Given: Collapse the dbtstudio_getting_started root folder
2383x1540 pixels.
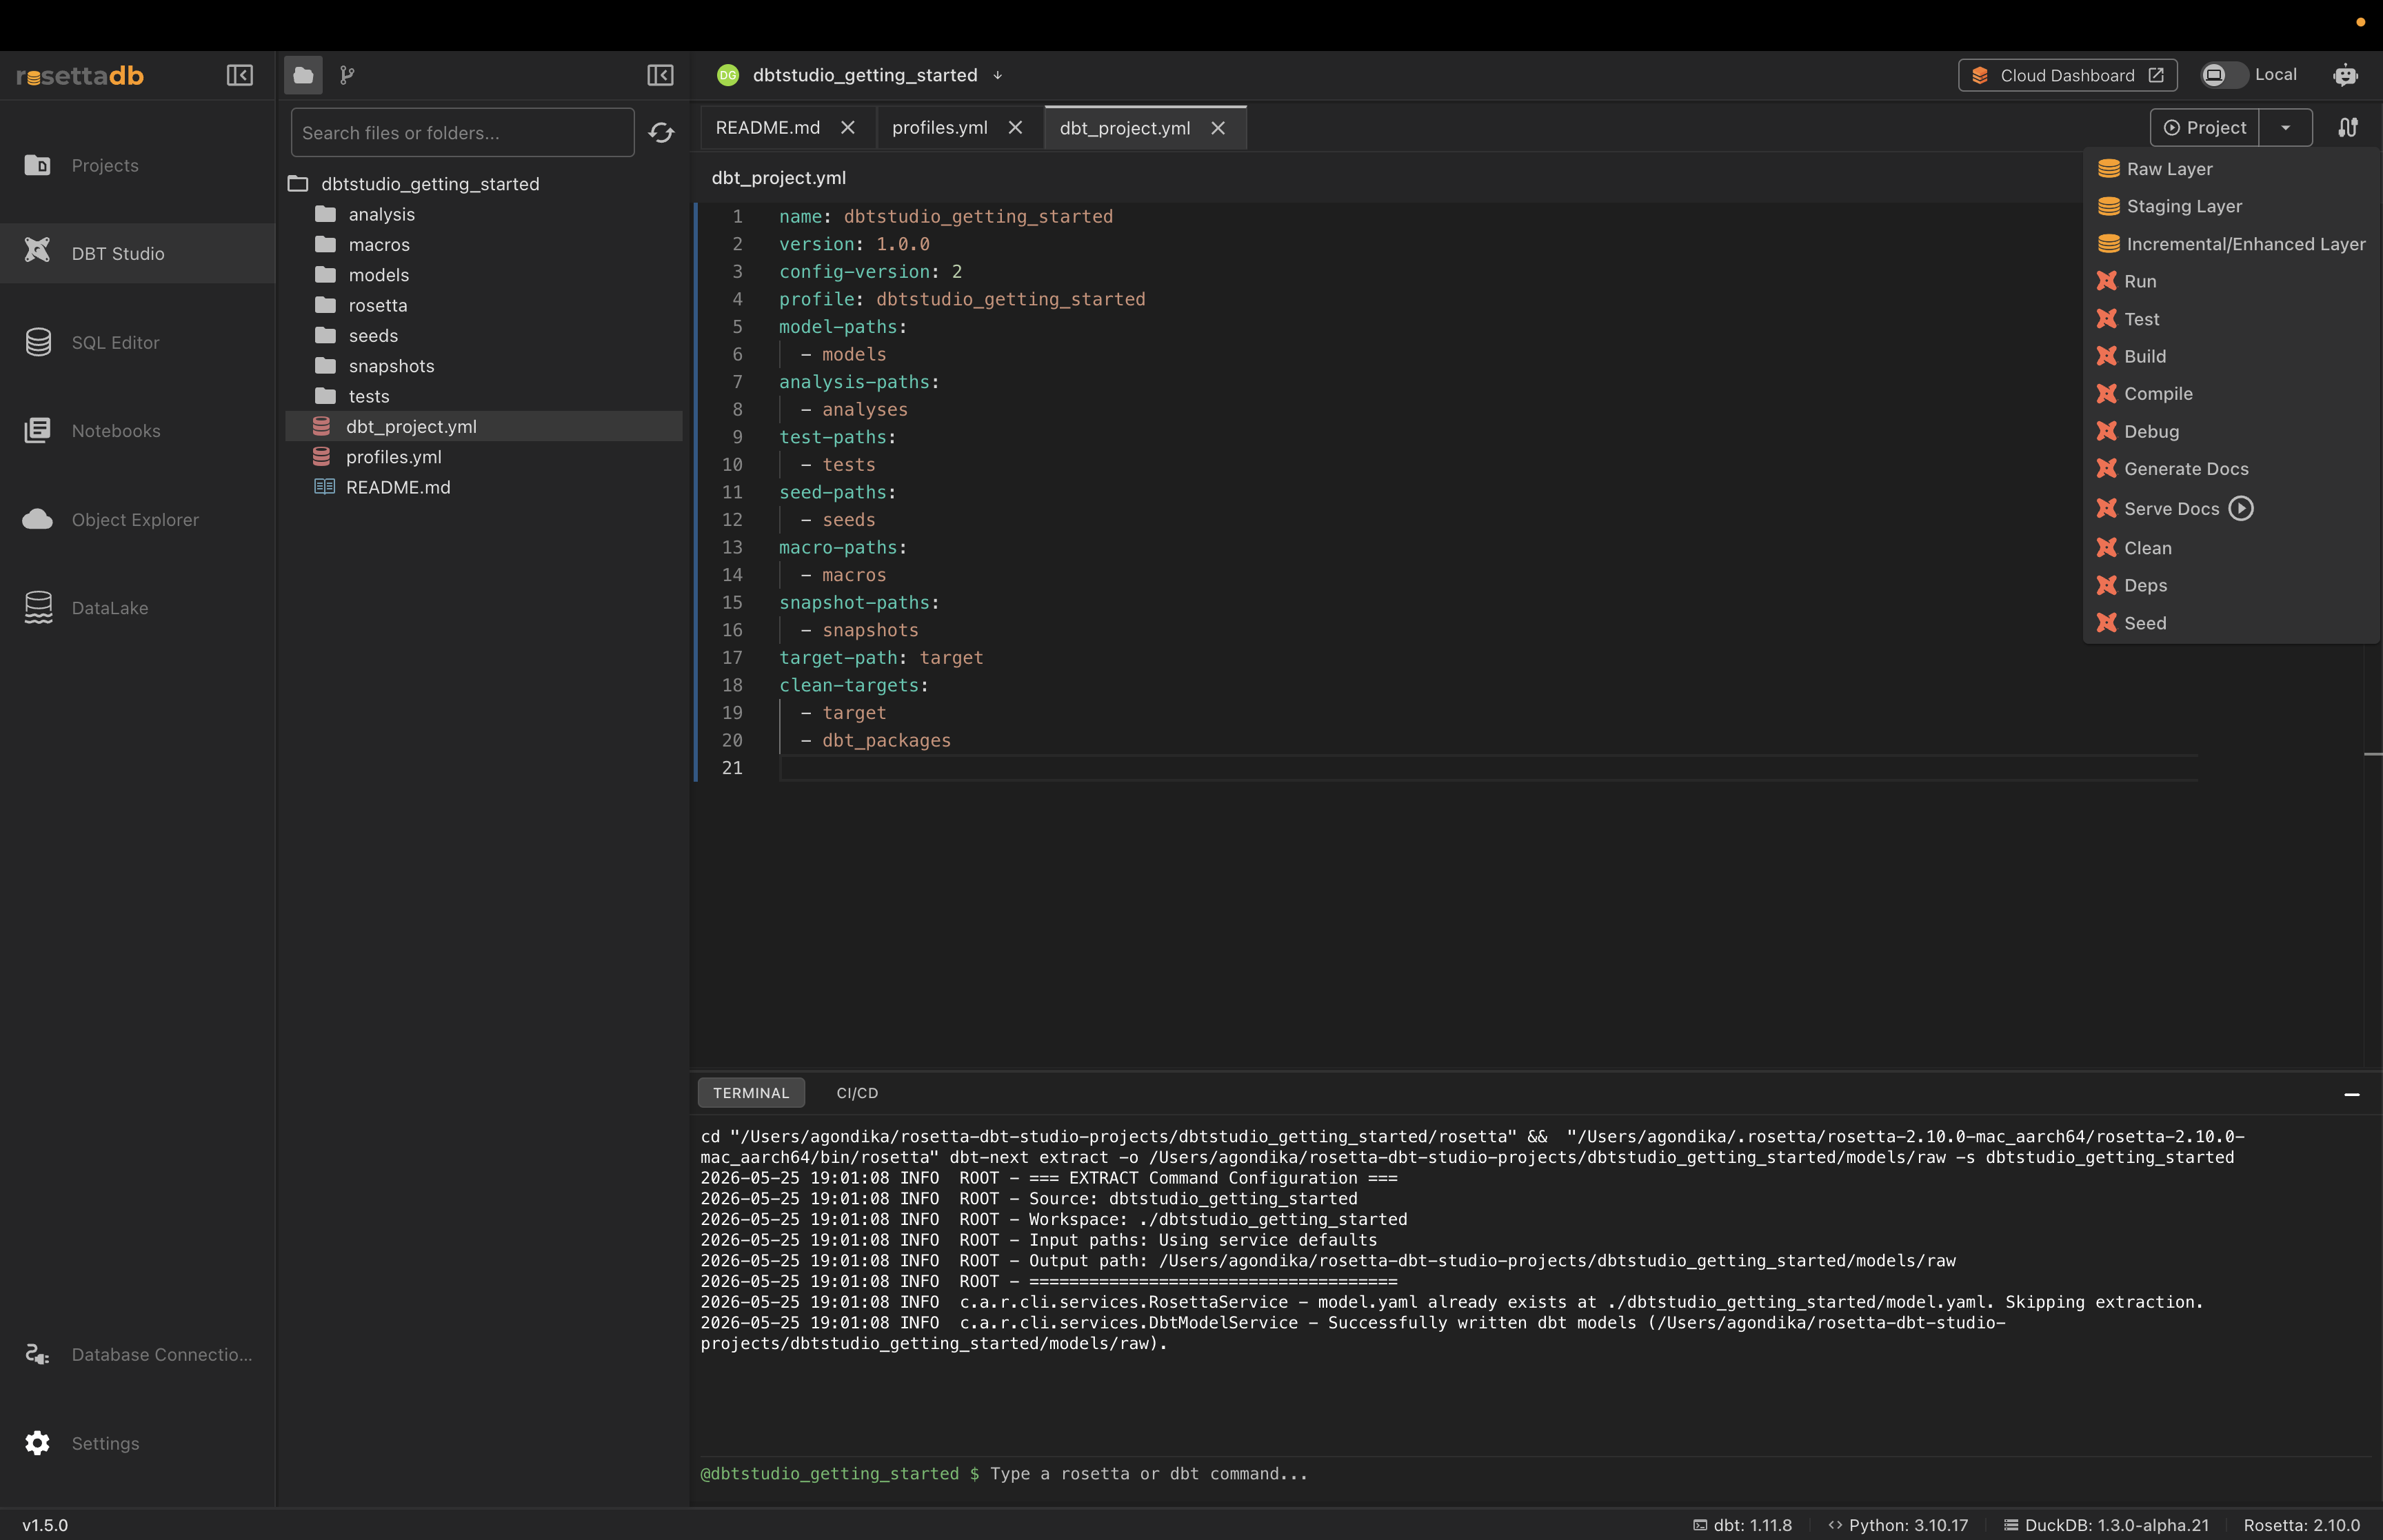Looking at the screenshot, I should pyautogui.click(x=484, y=183).
